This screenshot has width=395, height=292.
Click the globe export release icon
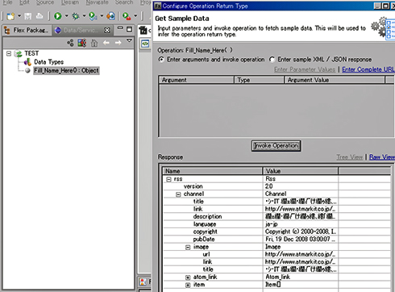pos(110,16)
